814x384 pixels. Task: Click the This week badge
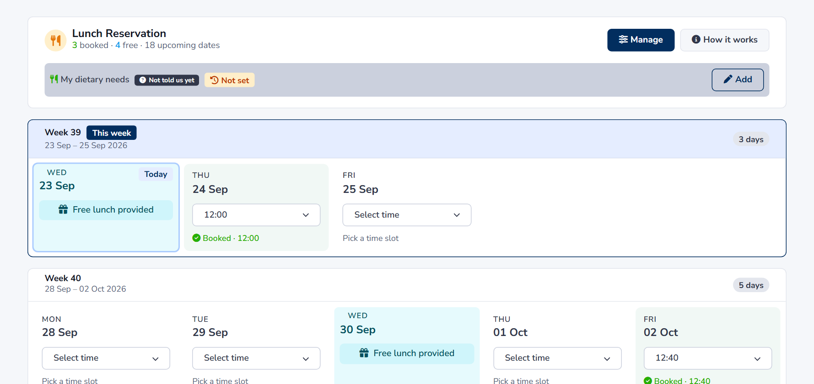pyautogui.click(x=112, y=133)
